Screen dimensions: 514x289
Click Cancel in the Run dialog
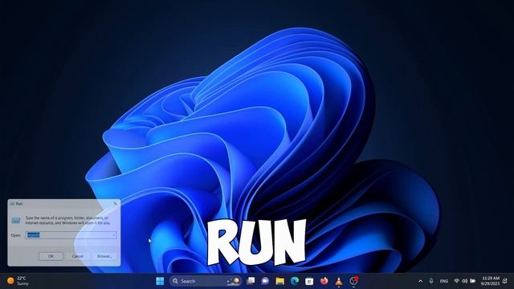tap(78, 256)
